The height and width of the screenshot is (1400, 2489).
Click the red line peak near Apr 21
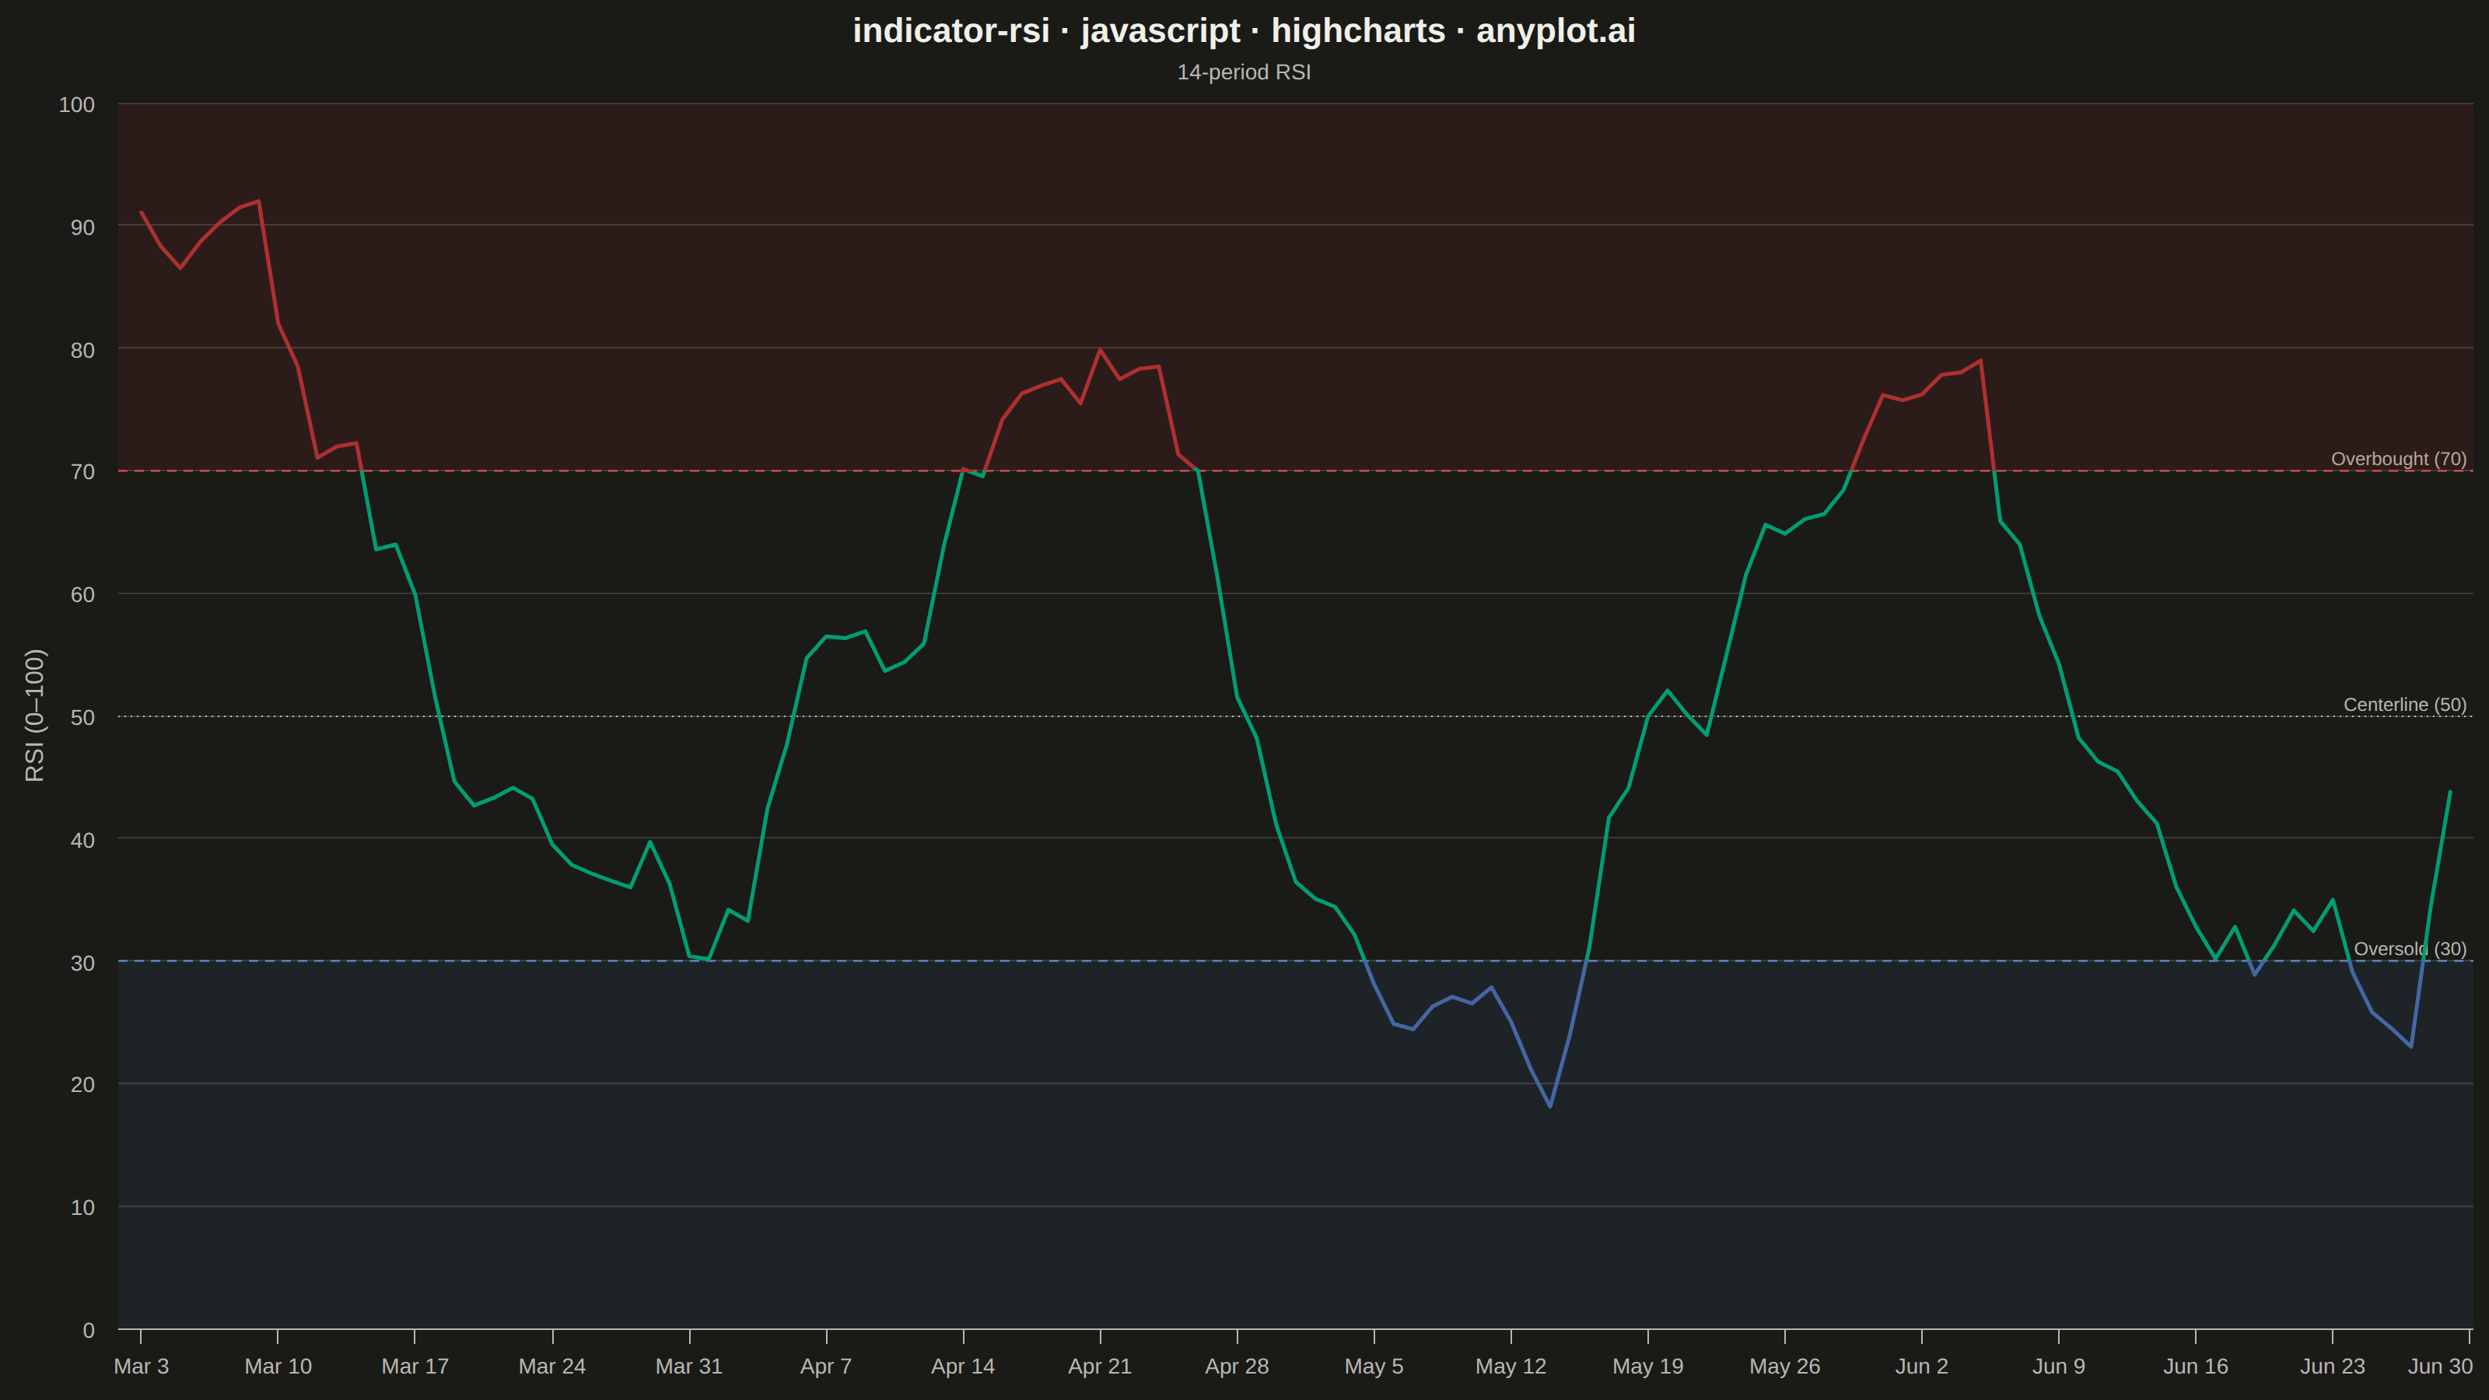tap(1100, 350)
